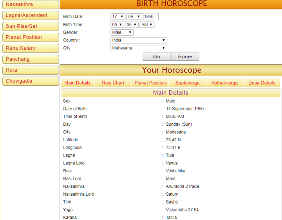The image size is (282, 220).
Task: Click the birth year input field
Action: pyautogui.click(x=151, y=17)
